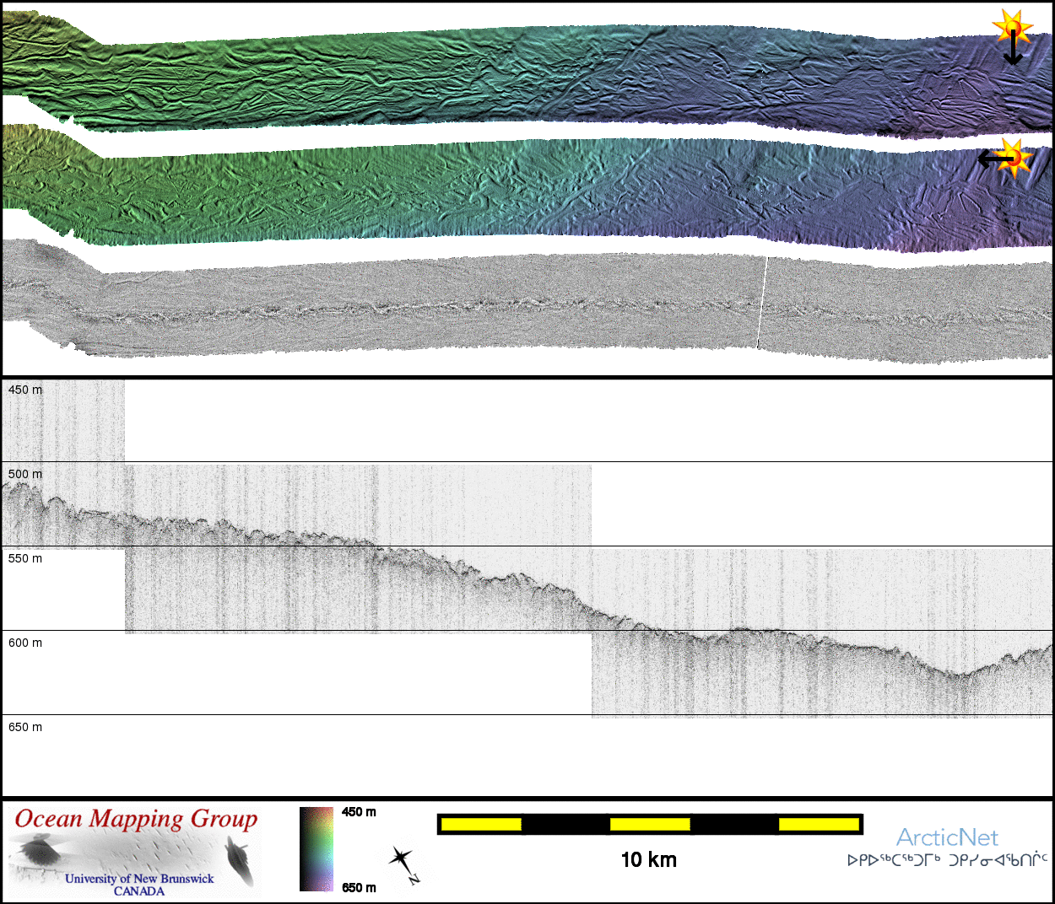Click the 550 m profile depth label
The height and width of the screenshot is (904, 1055).
pos(25,558)
